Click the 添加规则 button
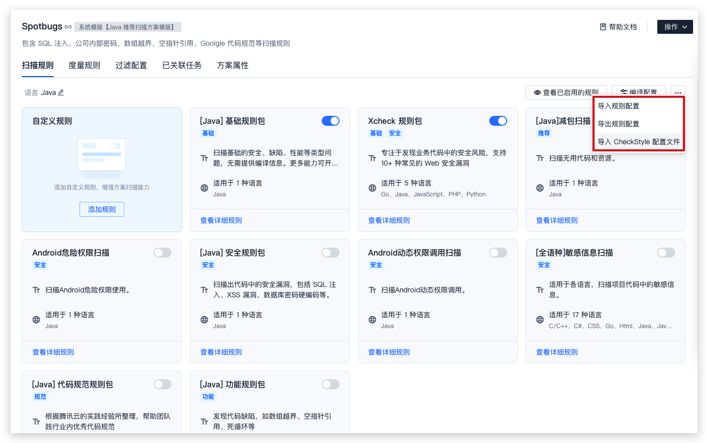The width and height of the screenshot is (708, 443). [x=102, y=209]
